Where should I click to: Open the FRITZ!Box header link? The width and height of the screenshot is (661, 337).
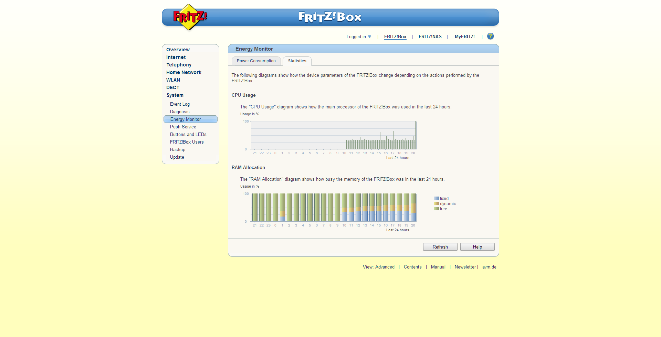pos(395,36)
